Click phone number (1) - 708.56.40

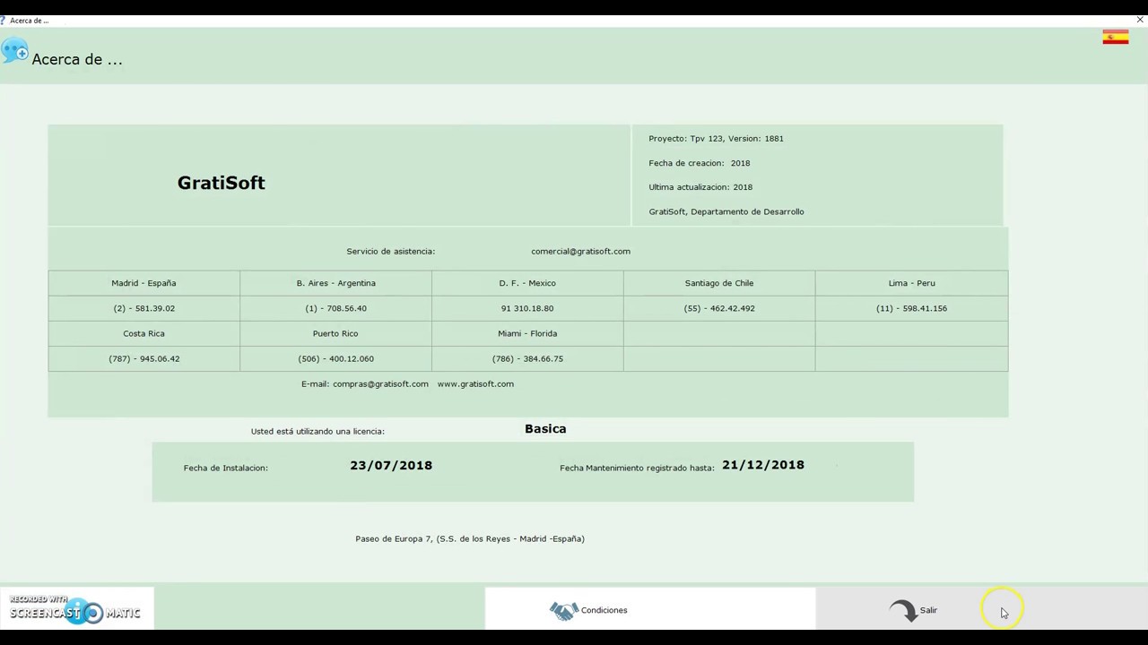[335, 308]
